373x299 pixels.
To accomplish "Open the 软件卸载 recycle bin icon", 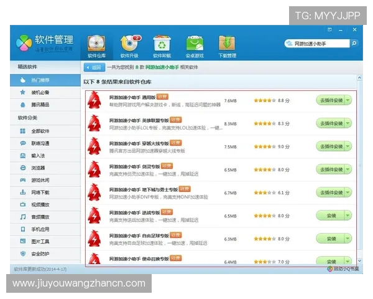I will (x=162, y=43).
